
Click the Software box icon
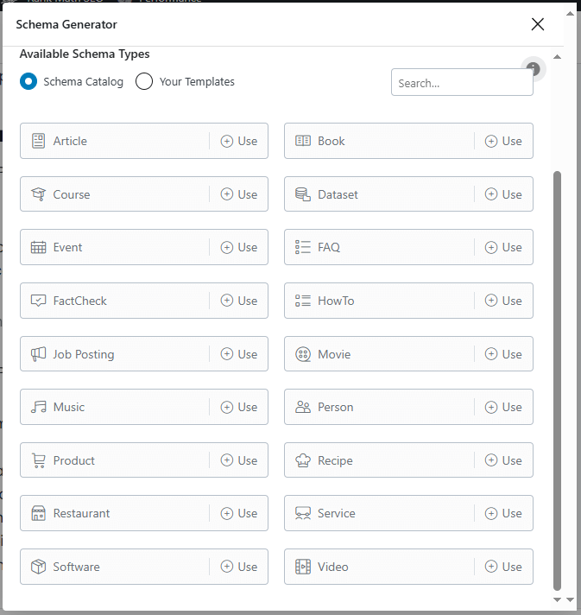(38, 567)
